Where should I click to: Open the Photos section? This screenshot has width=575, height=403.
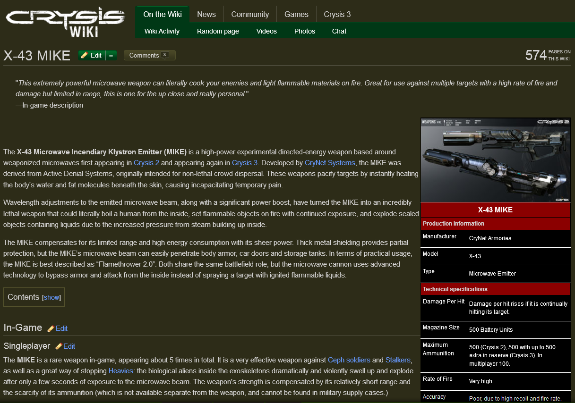click(305, 31)
